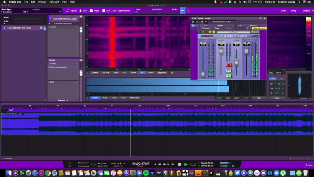This screenshot has width=314, height=177.
Task: Click rewind in the transport
Action: tap(160, 164)
